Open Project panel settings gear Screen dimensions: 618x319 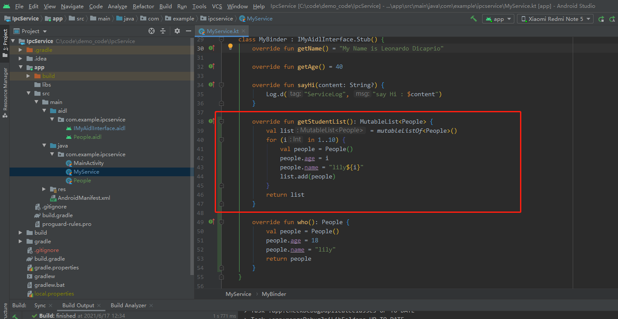[177, 31]
